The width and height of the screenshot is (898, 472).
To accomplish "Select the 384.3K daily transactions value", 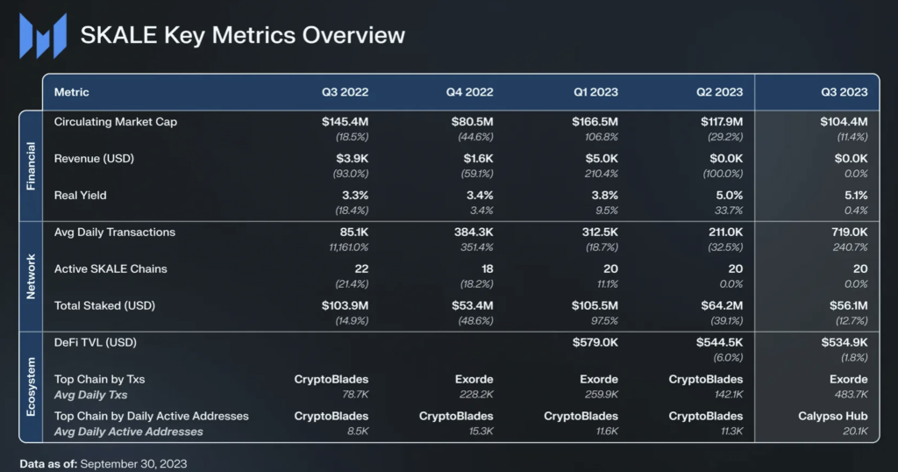I will coord(474,232).
